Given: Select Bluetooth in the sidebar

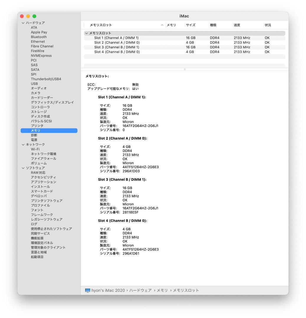Looking at the screenshot, I should point(39,37).
